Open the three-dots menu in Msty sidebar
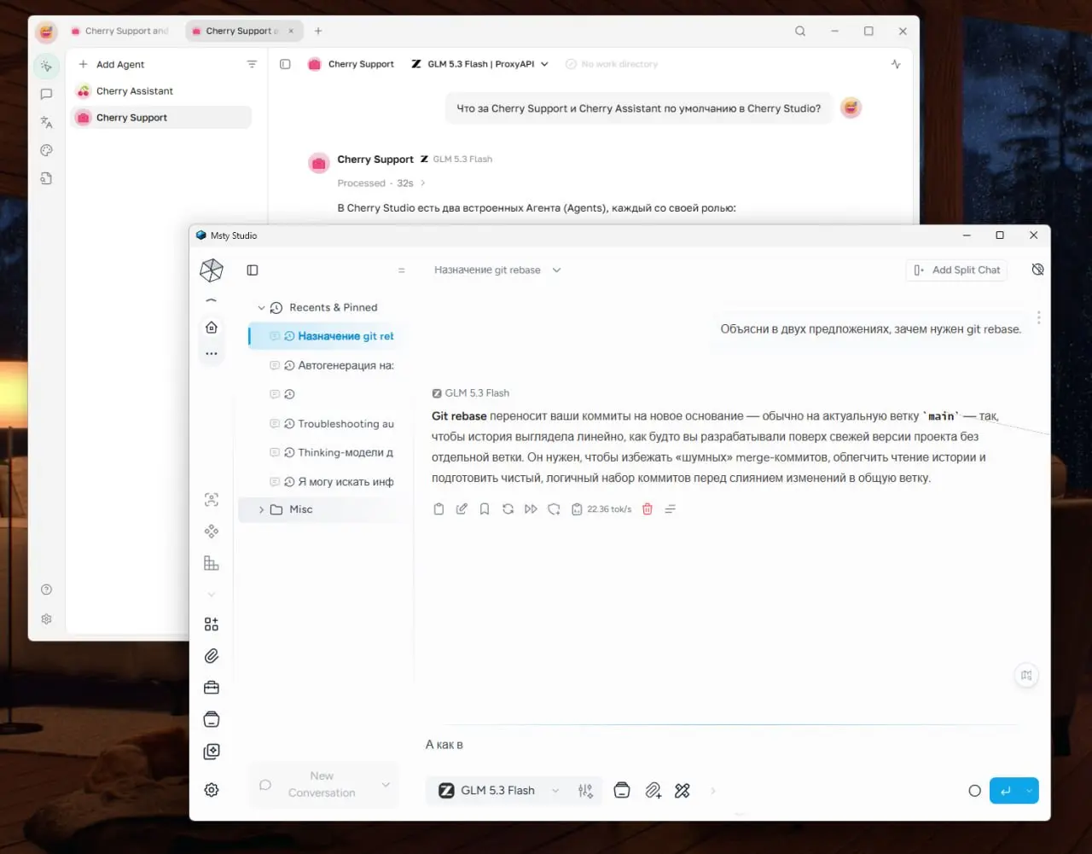1092x854 pixels. click(x=212, y=353)
